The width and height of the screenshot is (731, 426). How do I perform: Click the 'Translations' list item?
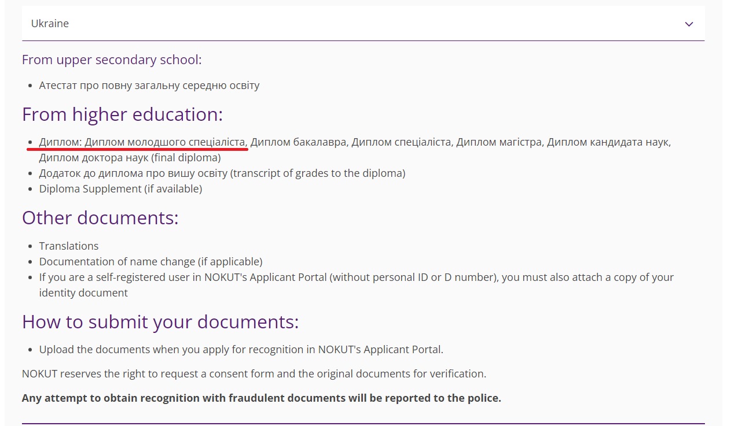pos(69,246)
